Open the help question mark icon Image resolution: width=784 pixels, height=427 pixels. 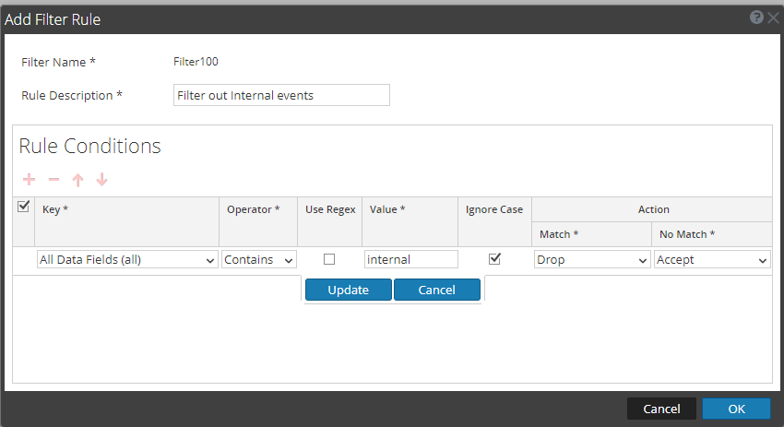tap(756, 18)
